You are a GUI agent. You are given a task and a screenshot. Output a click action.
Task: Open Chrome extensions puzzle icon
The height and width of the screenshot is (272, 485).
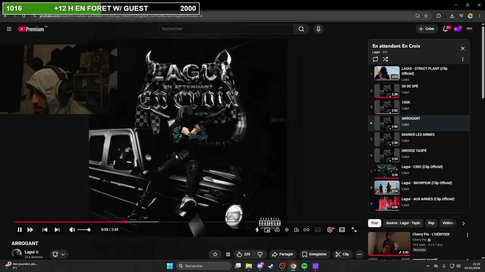click(439, 16)
